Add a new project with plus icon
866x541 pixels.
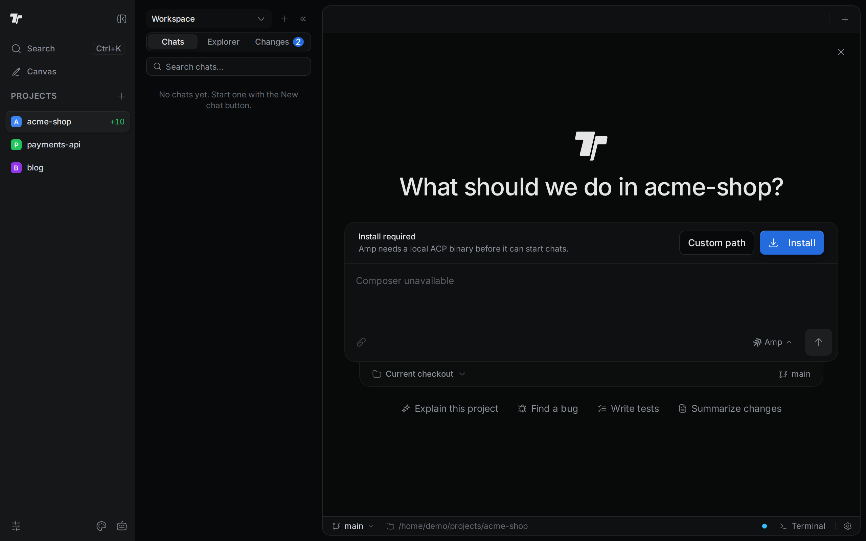tap(122, 96)
